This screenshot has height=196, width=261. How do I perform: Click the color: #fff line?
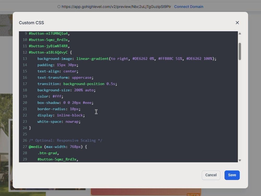50,97
